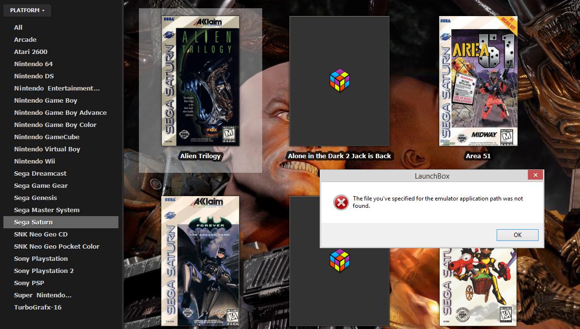Screen dimensions: 580x329
Task: Select Alone in the Dark 2 placeholder cover
Action: pyautogui.click(x=339, y=81)
